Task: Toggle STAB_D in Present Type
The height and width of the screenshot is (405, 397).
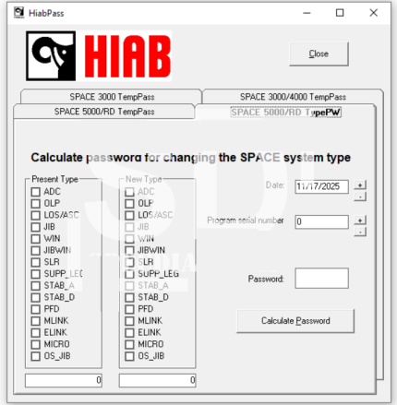Action: pyautogui.click(x=36, y=297)
